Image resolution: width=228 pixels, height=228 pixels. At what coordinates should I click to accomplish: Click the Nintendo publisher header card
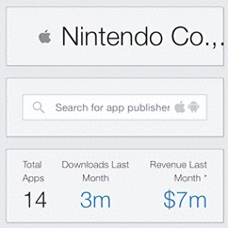(x=114, y=36)
